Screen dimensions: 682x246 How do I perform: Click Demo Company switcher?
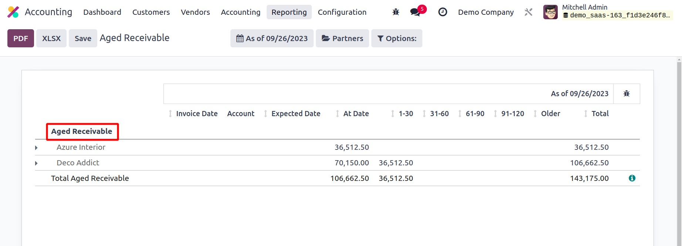click(x=486, y=12)
